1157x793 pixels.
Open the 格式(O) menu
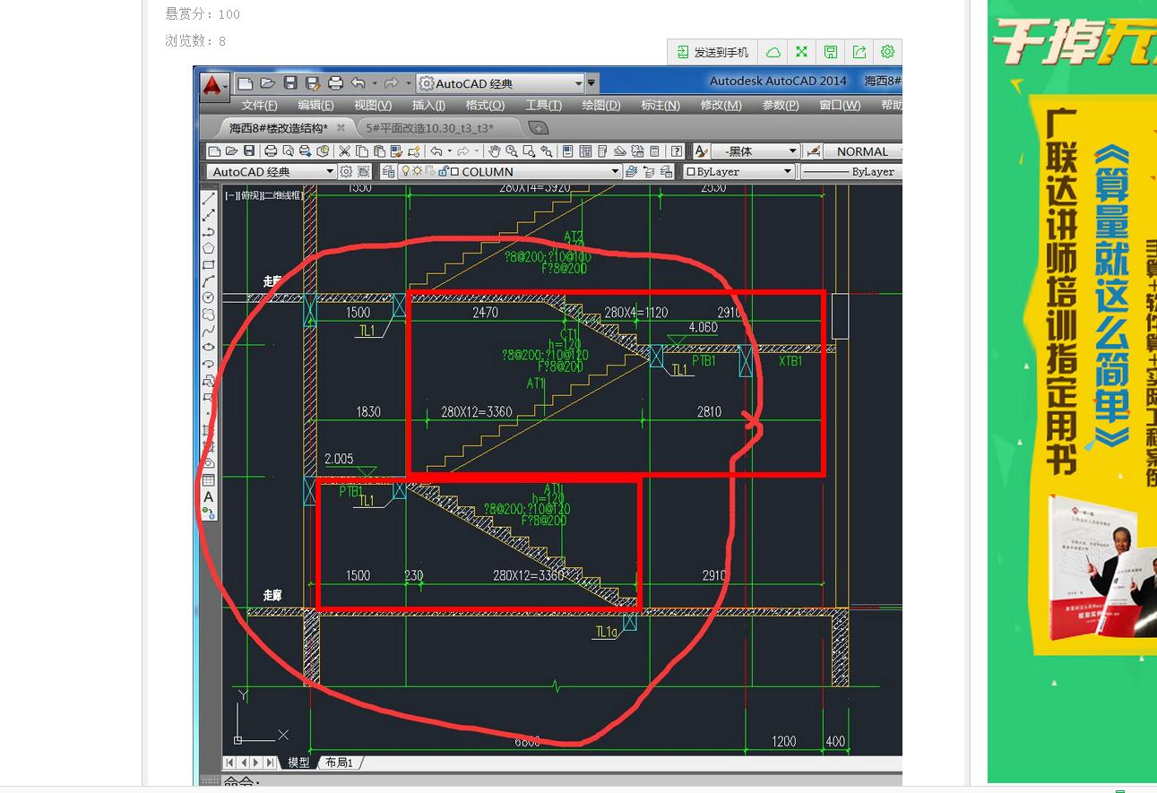coord(485,105)
